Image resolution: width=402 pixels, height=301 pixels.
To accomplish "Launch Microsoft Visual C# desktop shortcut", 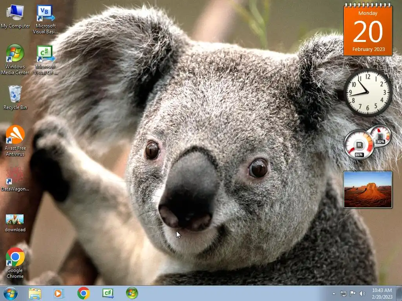I will 46,60.
